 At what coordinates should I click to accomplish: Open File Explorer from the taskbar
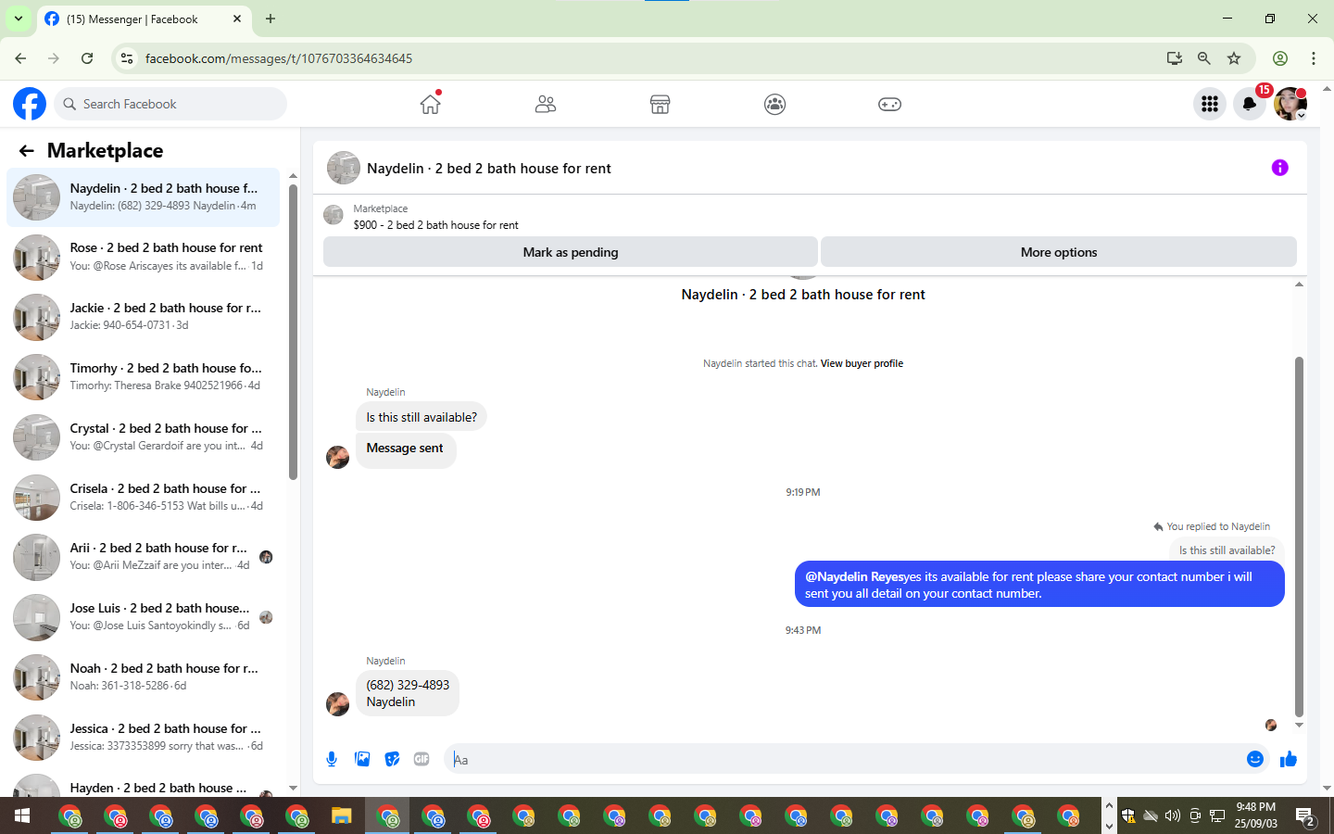[342, 816]
